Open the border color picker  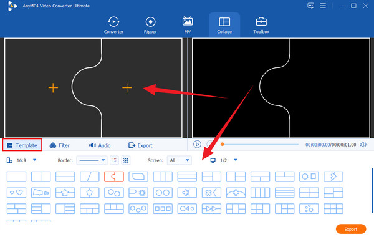click(115, 160)
